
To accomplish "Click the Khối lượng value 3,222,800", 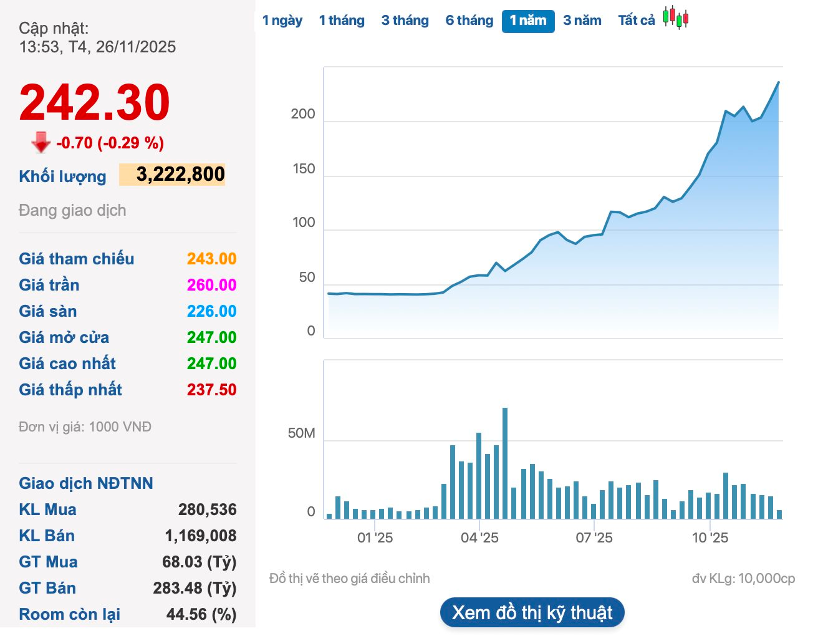I will pos(180,175).
